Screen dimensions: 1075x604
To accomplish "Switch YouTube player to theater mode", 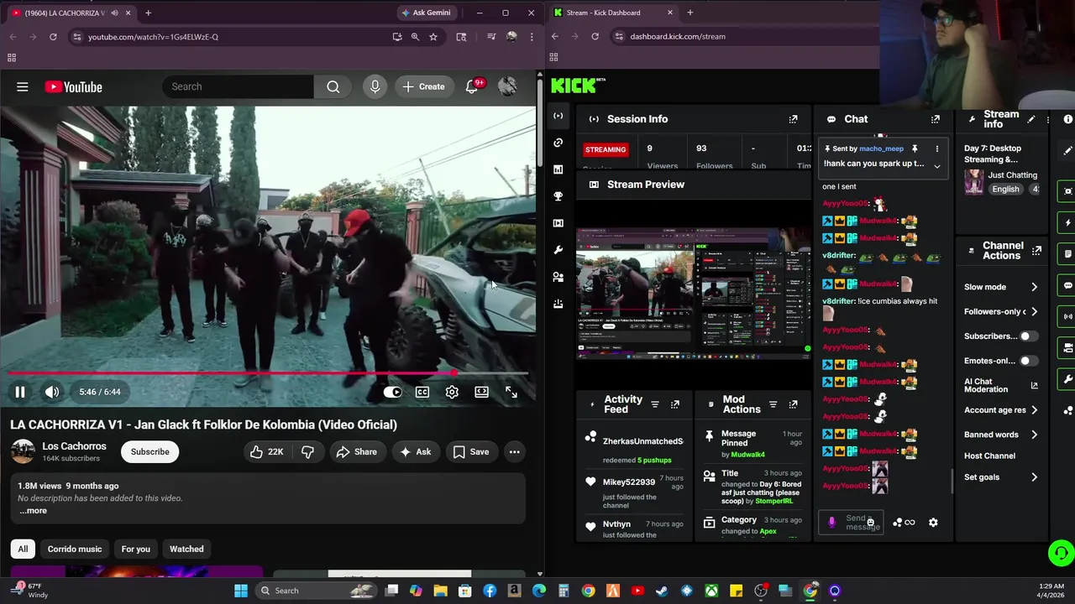I will [481, 392].
